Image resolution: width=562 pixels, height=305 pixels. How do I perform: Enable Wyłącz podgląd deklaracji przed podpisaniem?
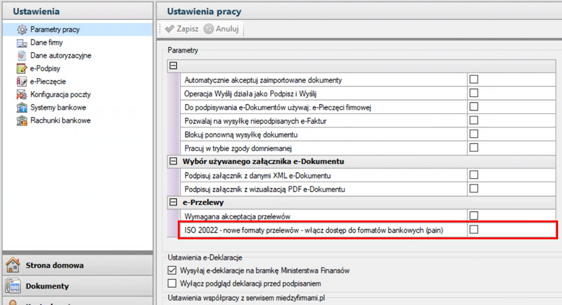point(173,284)
